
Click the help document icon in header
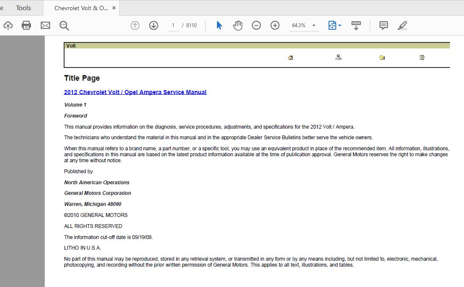pos(422,57)
